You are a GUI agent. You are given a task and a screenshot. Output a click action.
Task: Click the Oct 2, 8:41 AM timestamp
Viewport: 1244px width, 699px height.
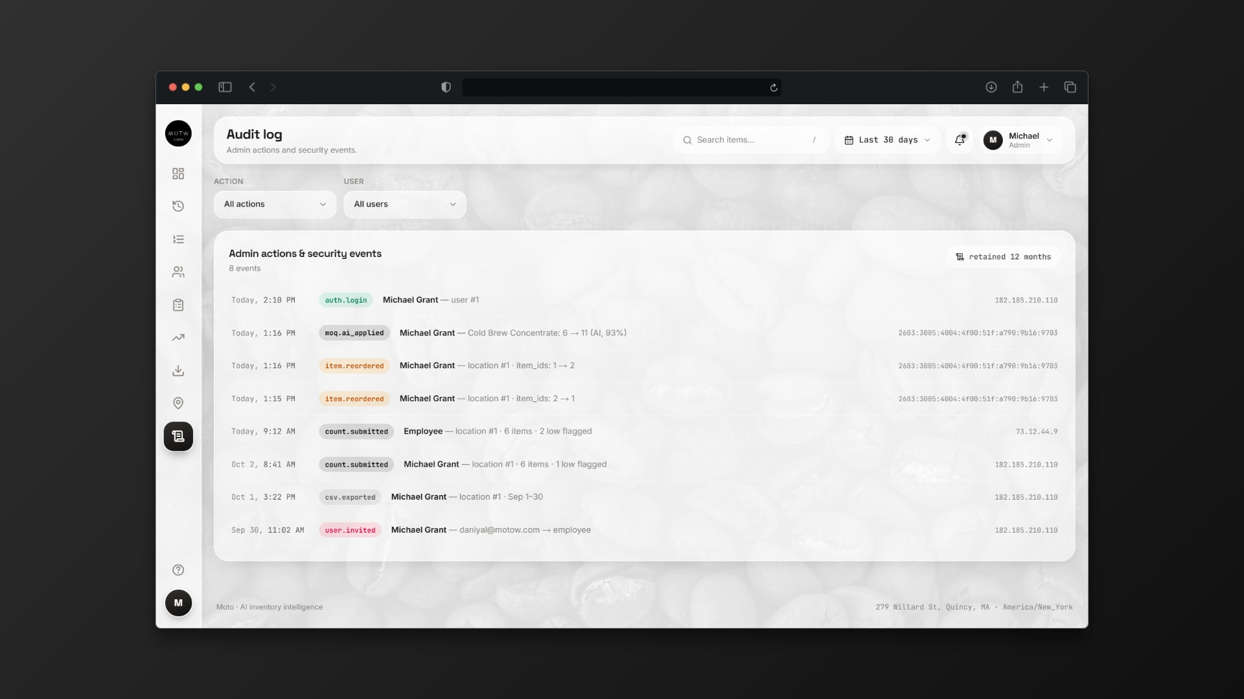[263, 465]
